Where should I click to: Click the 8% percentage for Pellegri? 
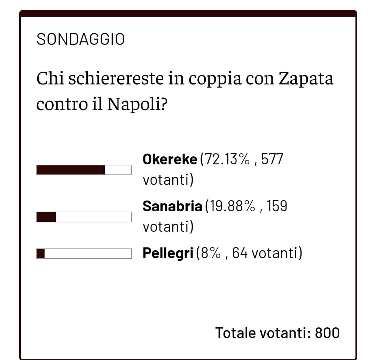point(210,254)
